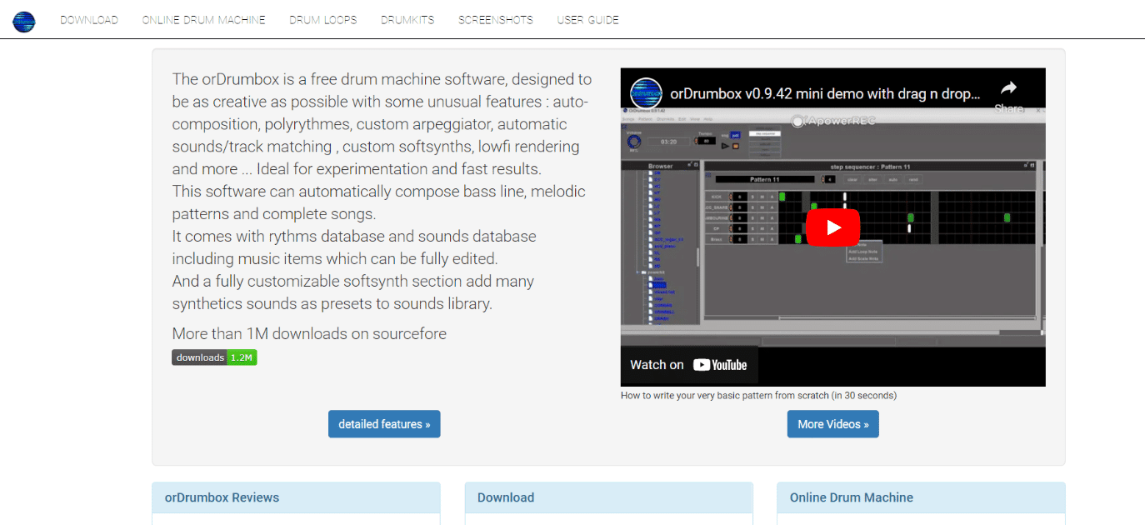Screen dimensions: 1145x525
Task: Open the SCREENSHOTS navigation item
Action: point(496,20)
